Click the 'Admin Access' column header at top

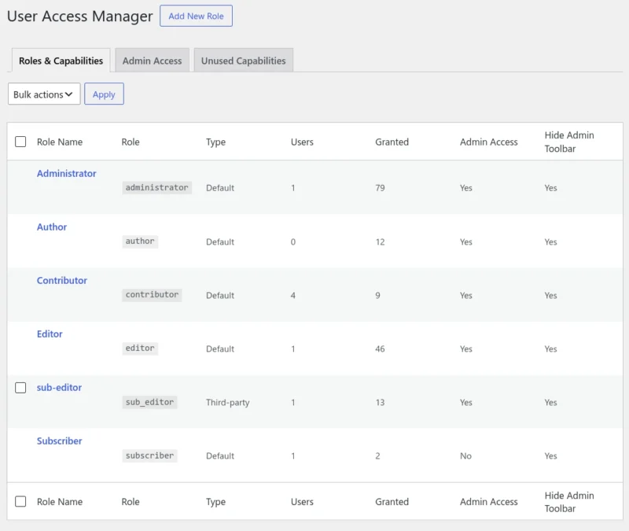tap(488, 142)
